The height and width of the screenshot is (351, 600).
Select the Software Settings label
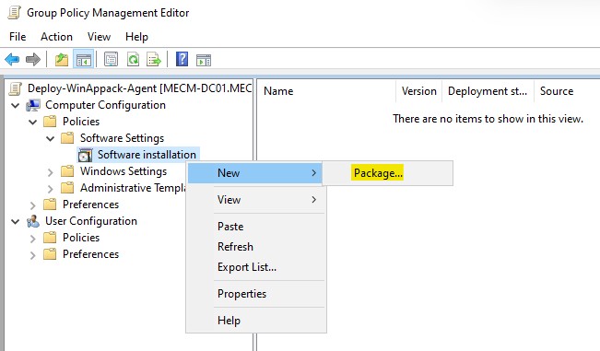tap(122, 138)
